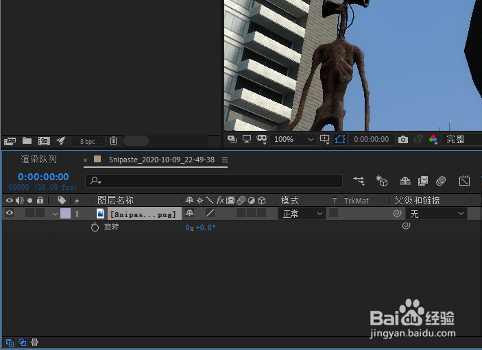Collapse layer 1 properties with the chevron

click(55, 214)
